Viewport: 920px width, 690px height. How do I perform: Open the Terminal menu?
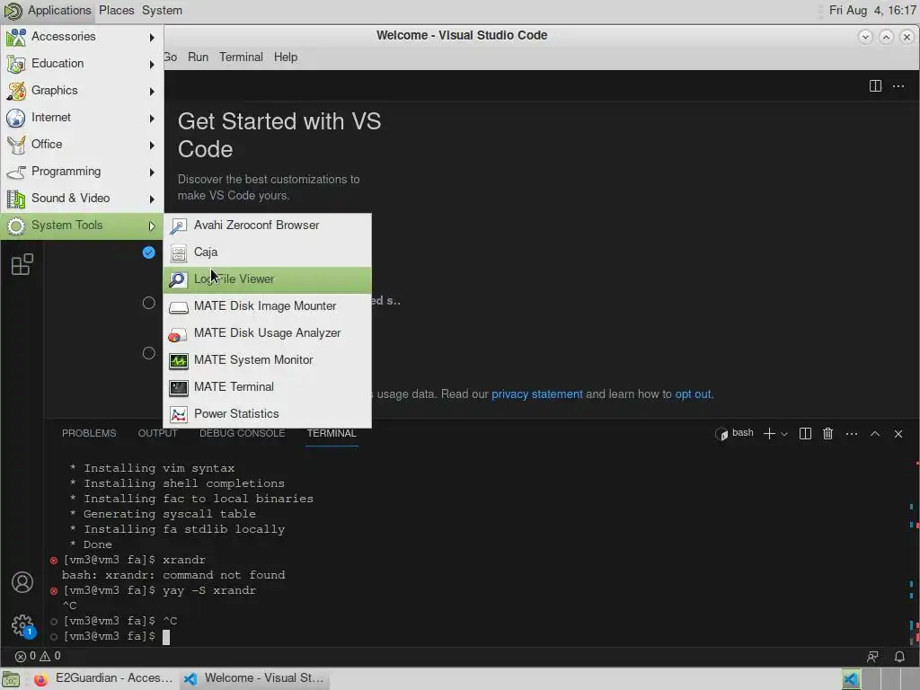tap(241, 57)
